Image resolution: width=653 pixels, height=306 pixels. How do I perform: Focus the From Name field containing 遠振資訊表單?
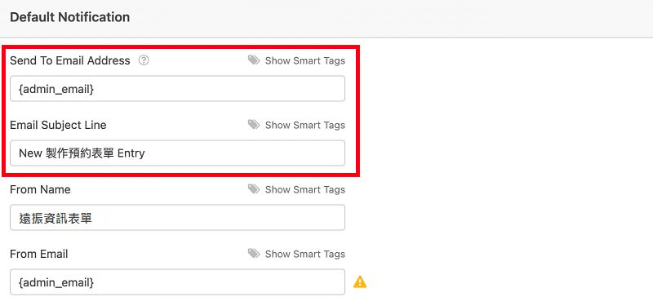click(177, 217)
